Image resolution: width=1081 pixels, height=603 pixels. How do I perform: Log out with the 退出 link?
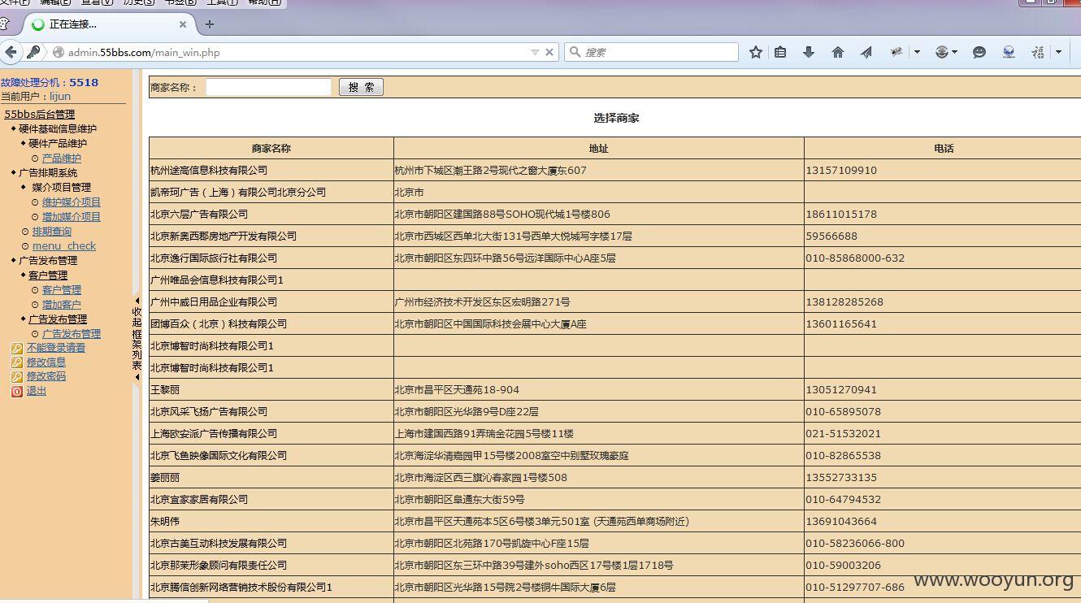pyautogui.click(x=37, y=391)
